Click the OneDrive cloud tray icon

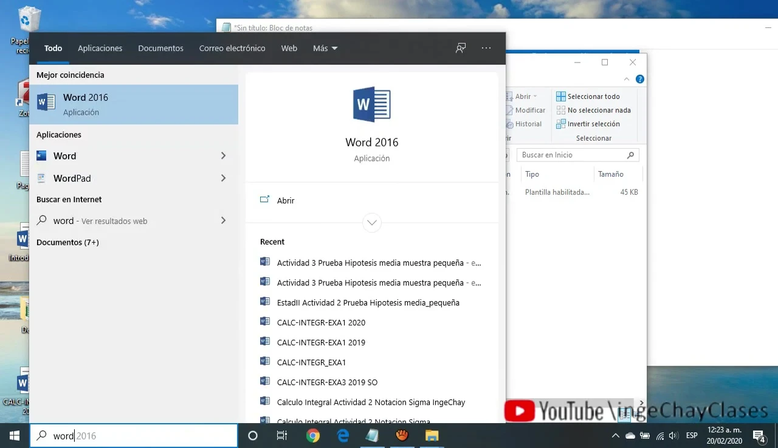630,436
